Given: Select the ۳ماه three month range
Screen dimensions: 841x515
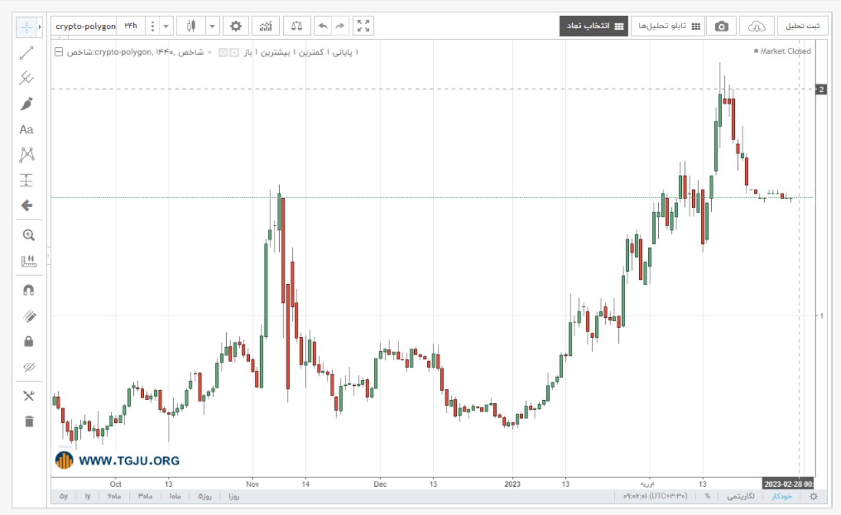Looking at the screenshot, I should [x=145, y=496].
